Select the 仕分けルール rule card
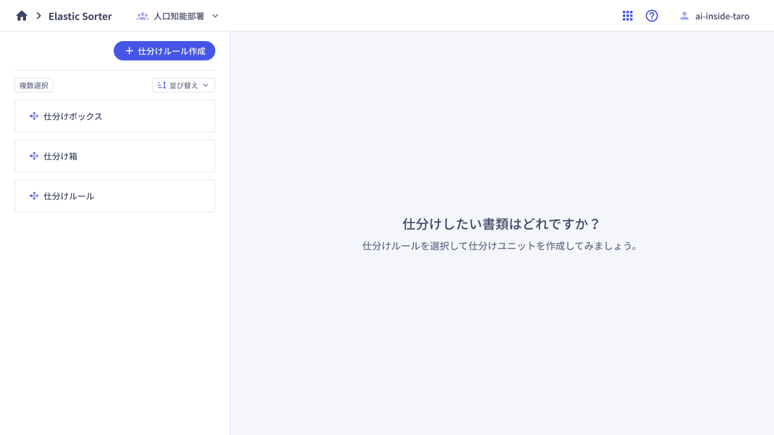The height and width of the screenshot is (435, 774). click(x=115, y=196)
